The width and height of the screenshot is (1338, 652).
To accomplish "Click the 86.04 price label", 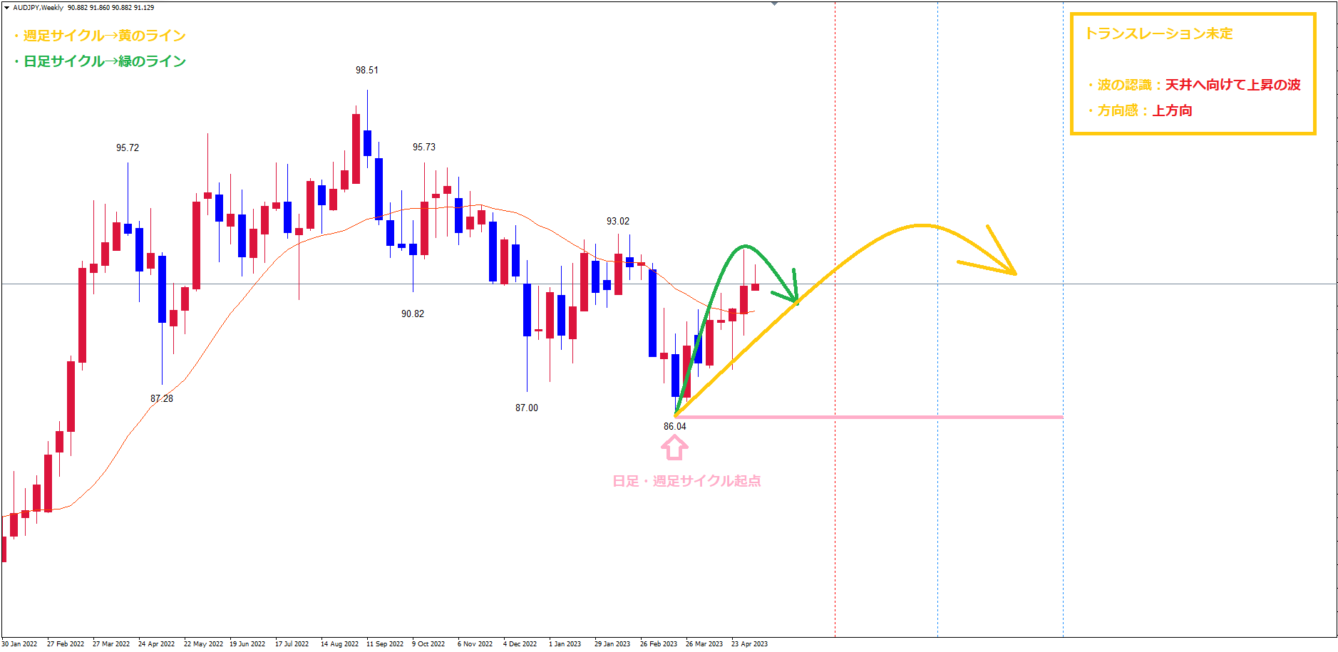I will [x=674, y=426].
